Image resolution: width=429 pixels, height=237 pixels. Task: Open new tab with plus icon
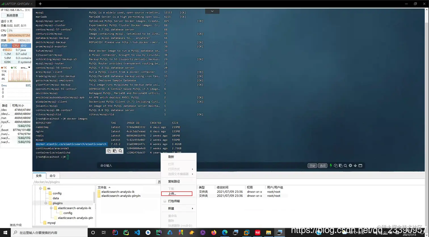click(x=40, y=4)
